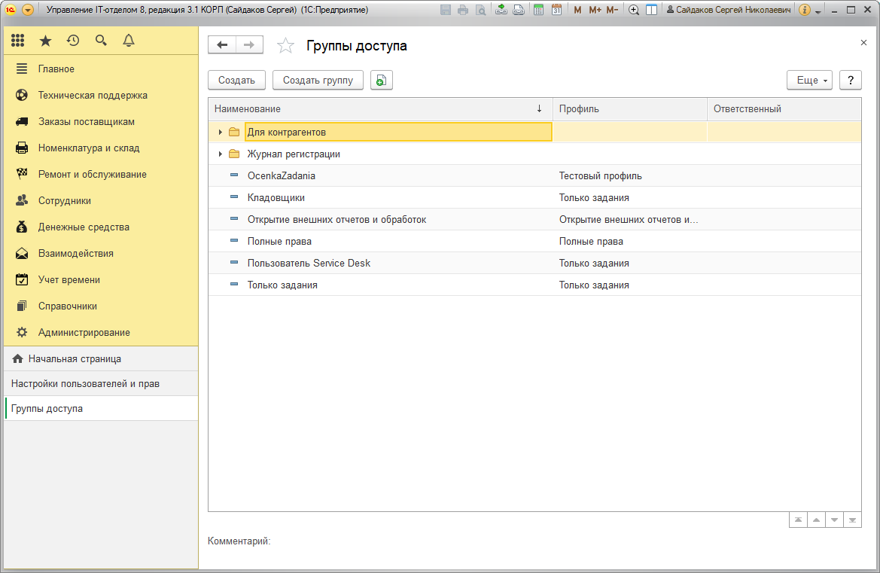Open the Еще dropdown menu
Viewport: 880px width, 573px height.
[x=809, y=81]
